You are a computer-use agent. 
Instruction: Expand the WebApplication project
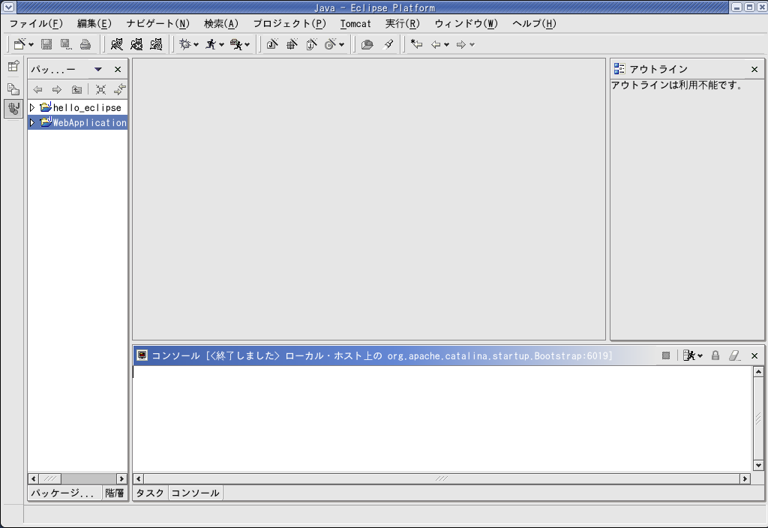(x=32, y=122)
